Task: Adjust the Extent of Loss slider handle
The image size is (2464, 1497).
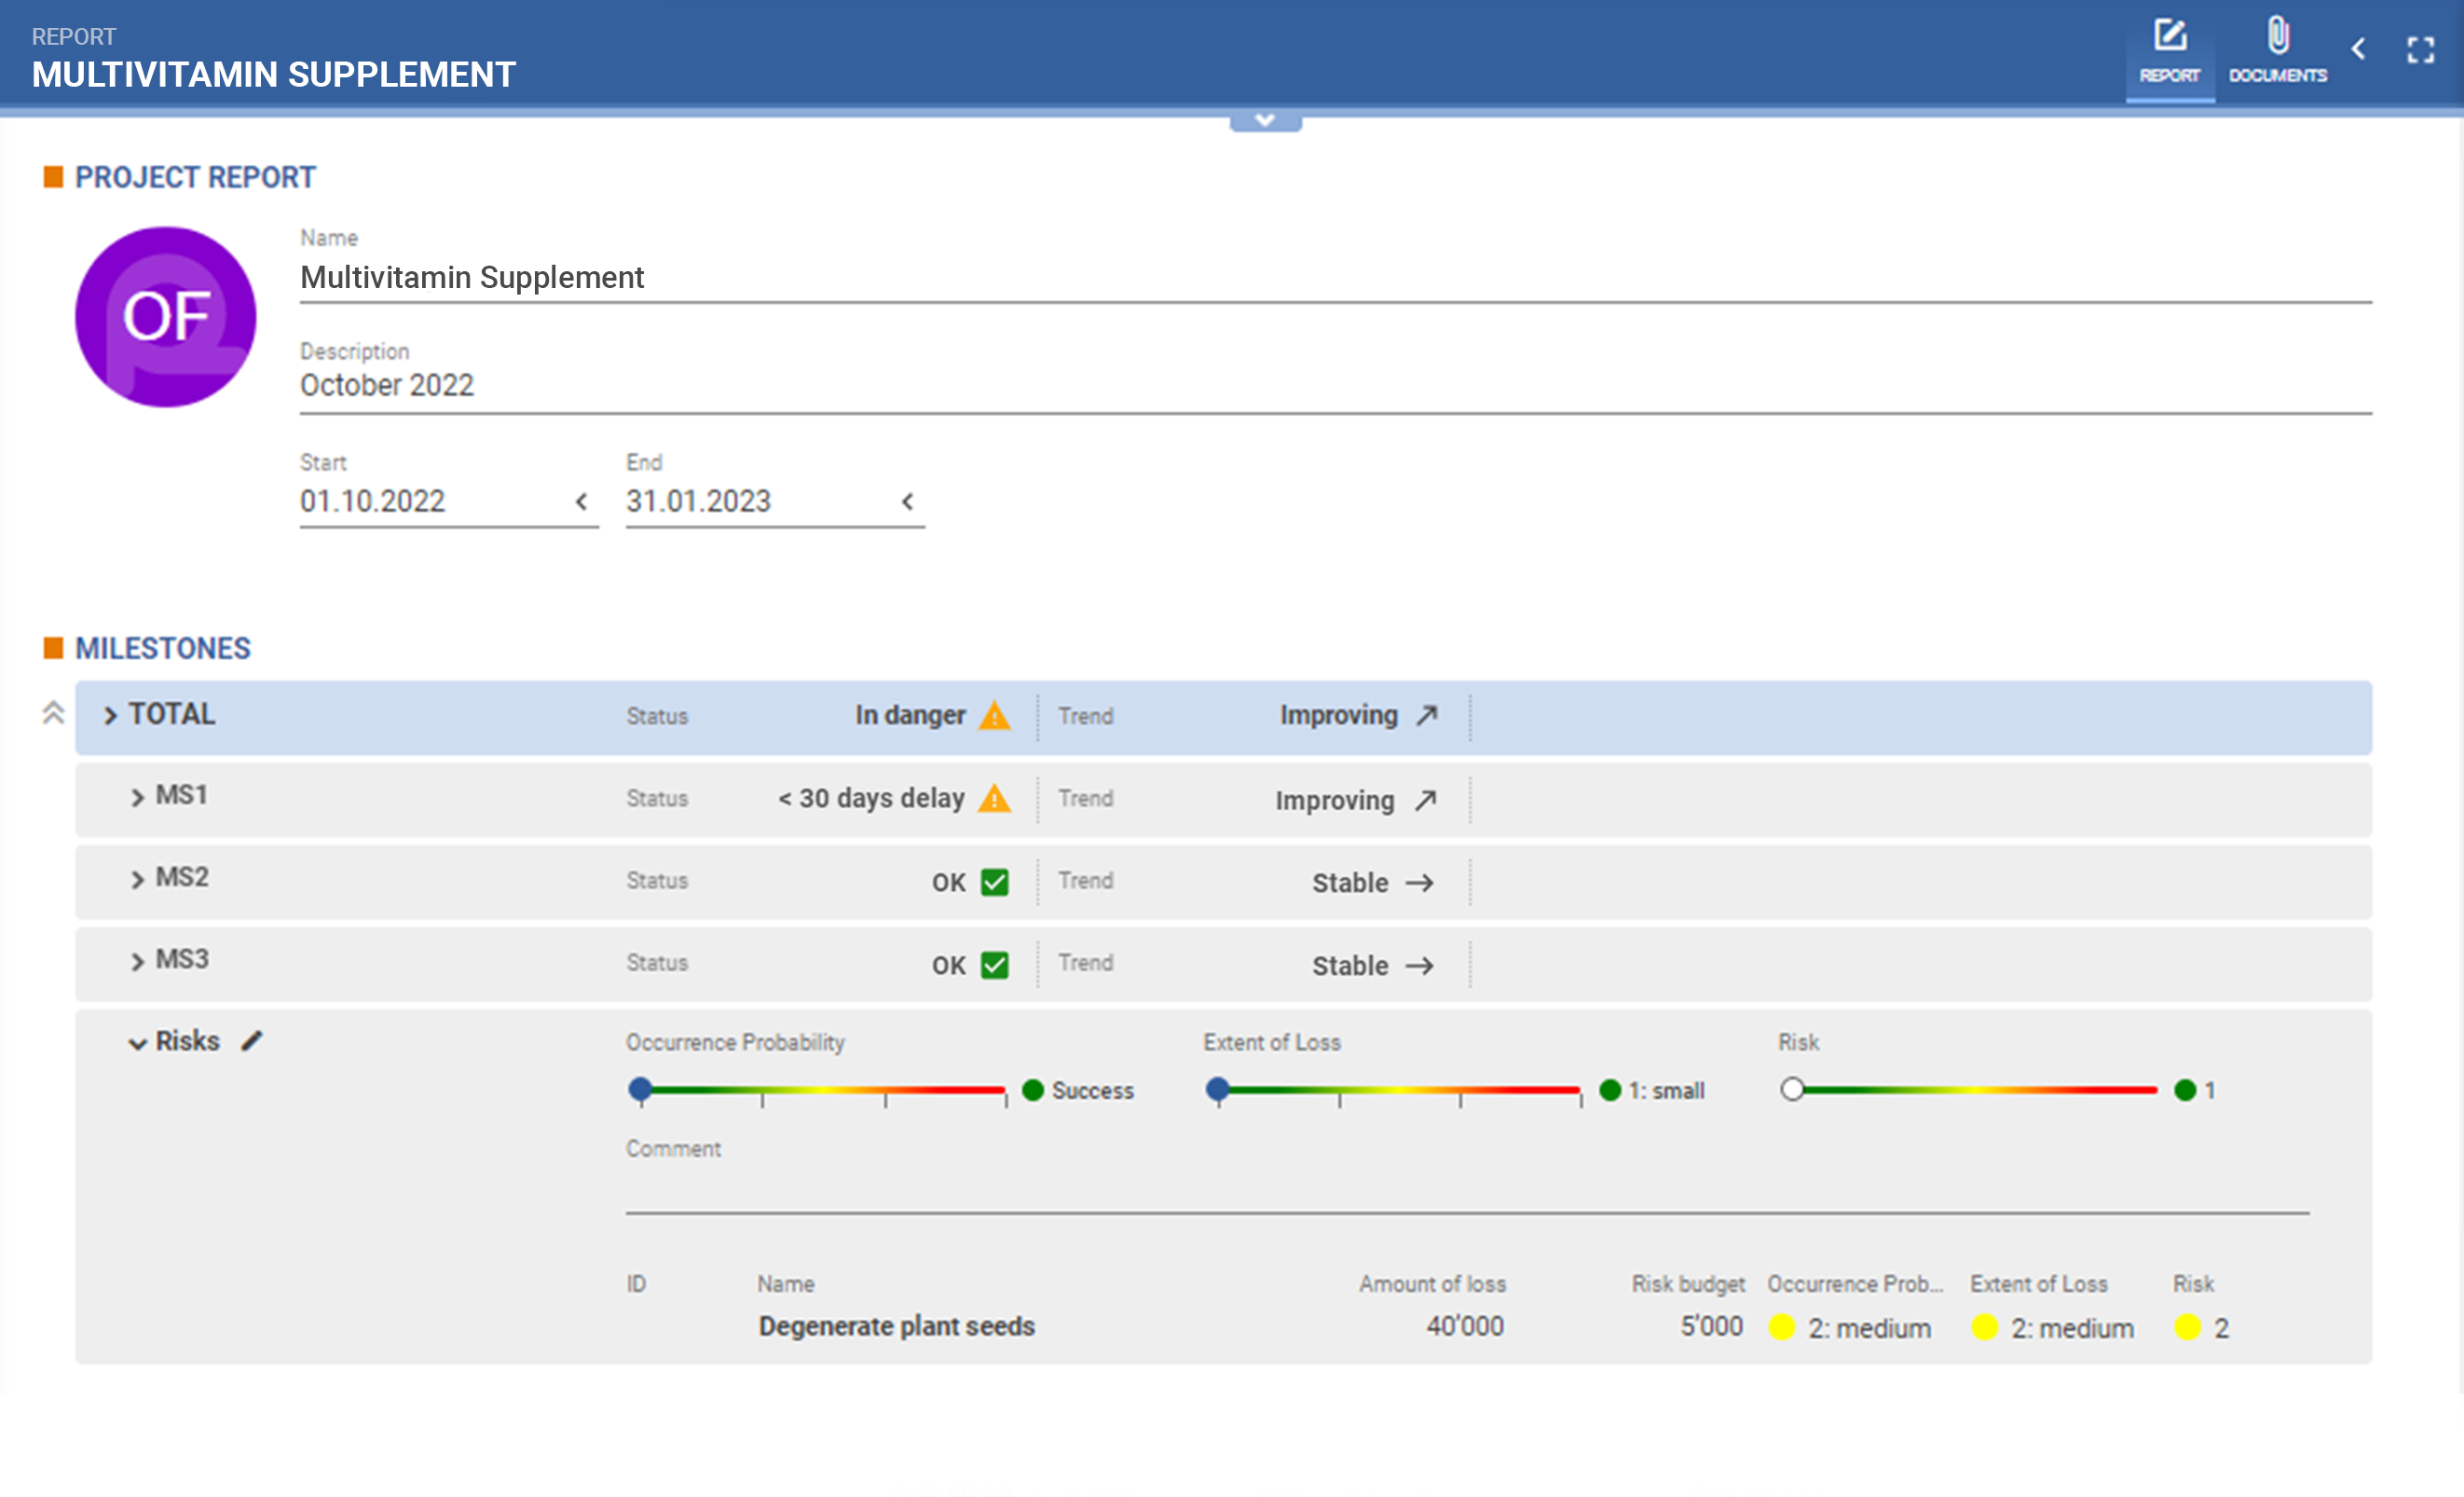Action: pos(1217,1089)
